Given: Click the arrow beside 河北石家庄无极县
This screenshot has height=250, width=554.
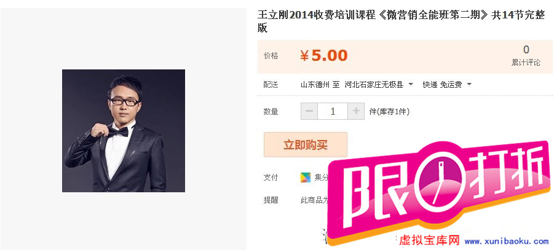Looking at the screenshot, I should coord(411,85).
